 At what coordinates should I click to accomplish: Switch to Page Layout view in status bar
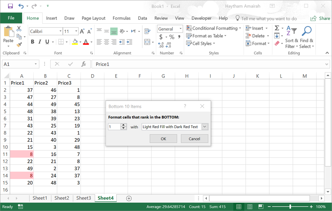(x=250, y=207)
